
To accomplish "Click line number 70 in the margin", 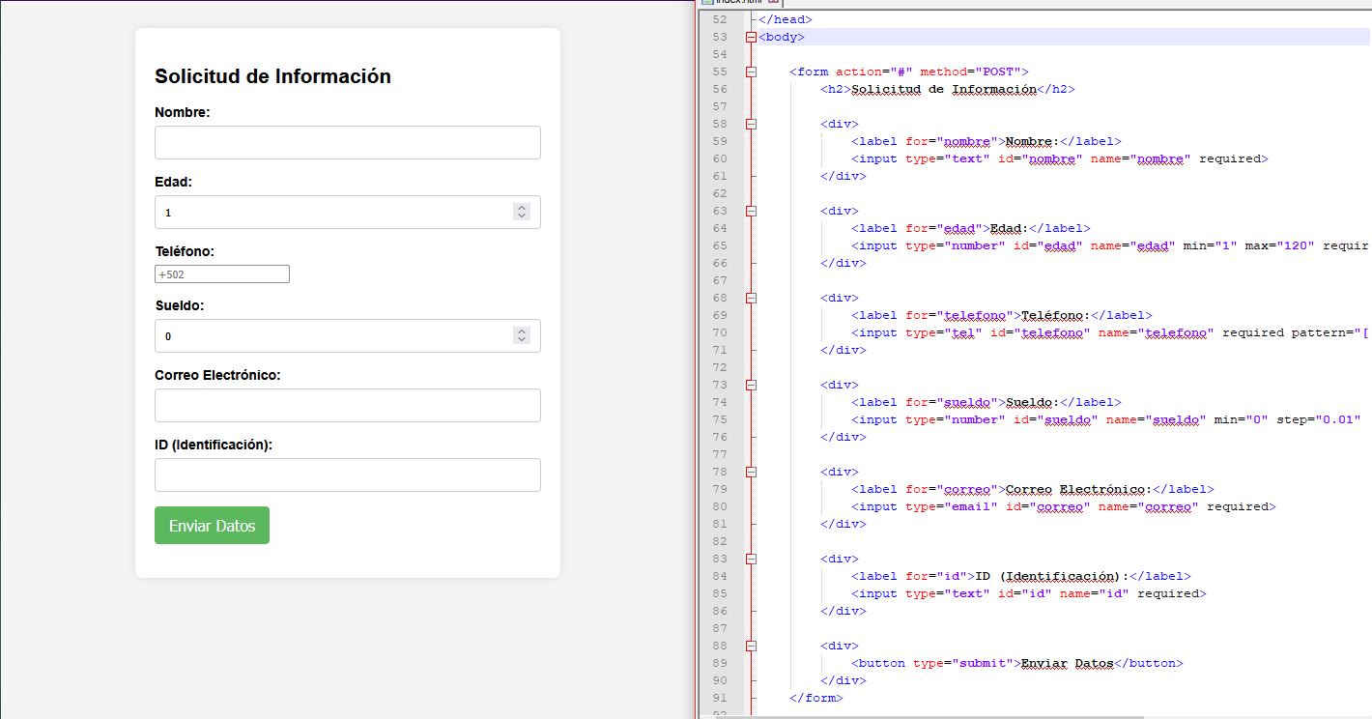I will [719, 332].
